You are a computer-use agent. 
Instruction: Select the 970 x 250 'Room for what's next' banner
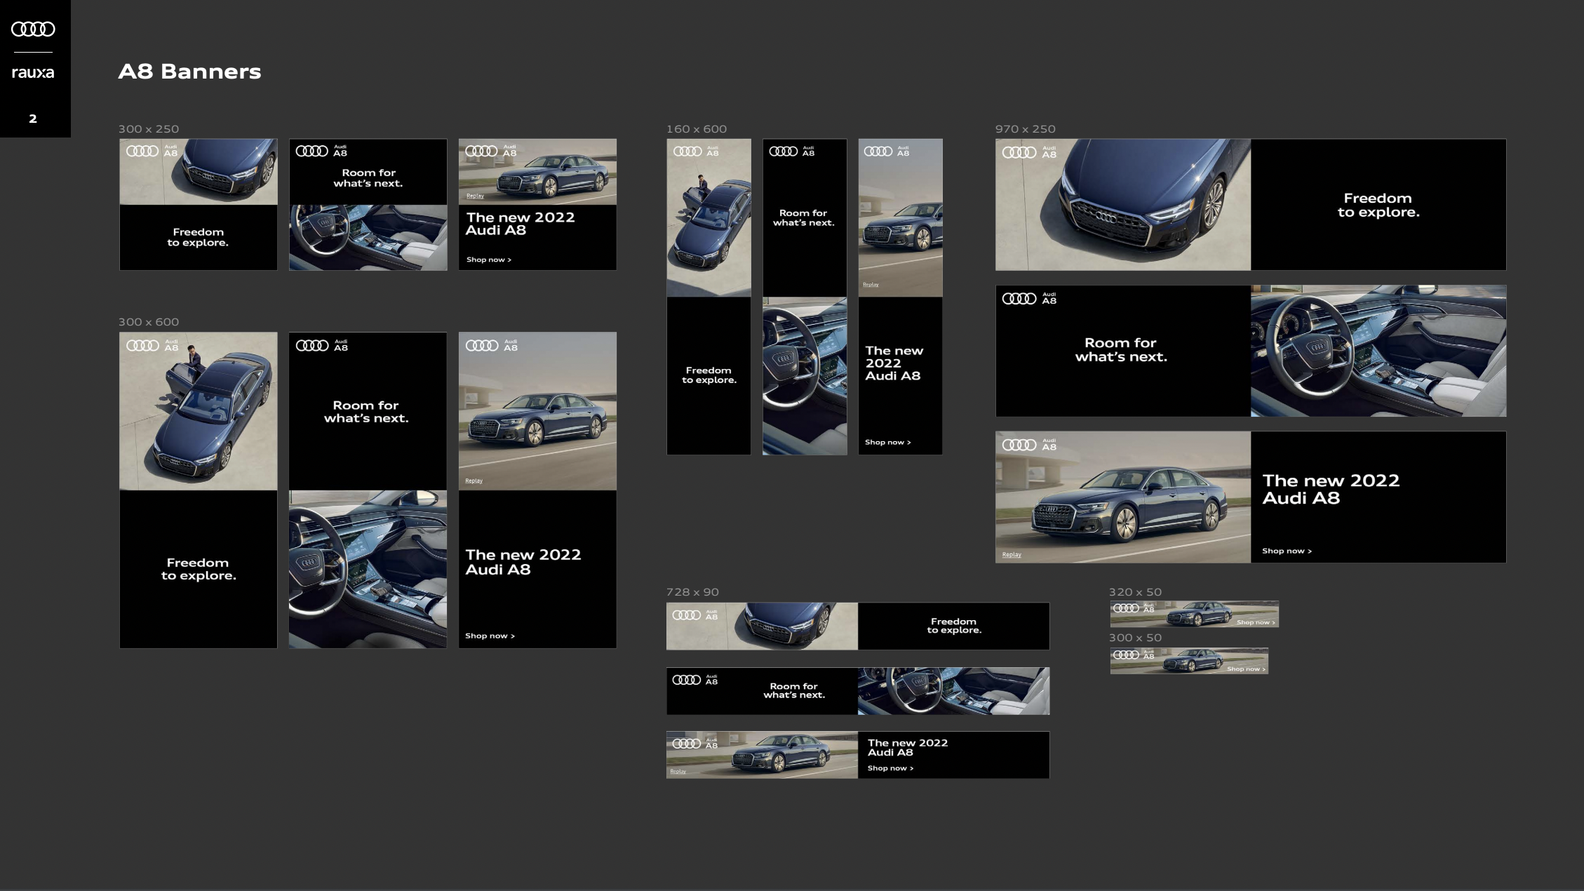1251,351
